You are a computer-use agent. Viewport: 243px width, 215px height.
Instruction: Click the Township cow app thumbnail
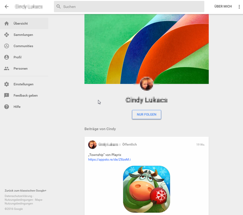[x=147, y=189]
